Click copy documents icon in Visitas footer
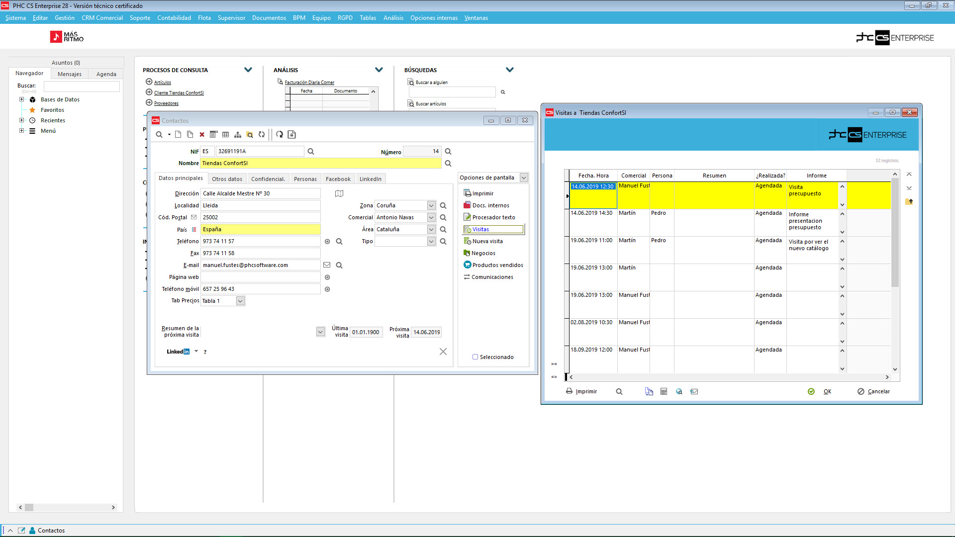This screenshot has width=955, height=537. [649, 392]
